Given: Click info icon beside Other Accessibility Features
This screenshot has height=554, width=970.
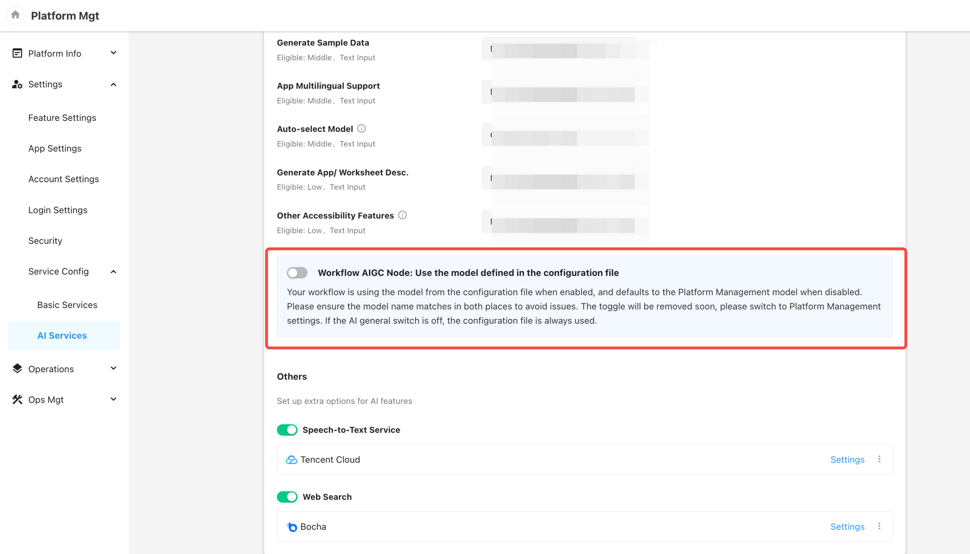Looking at the screenshot, I should (402, 215).
